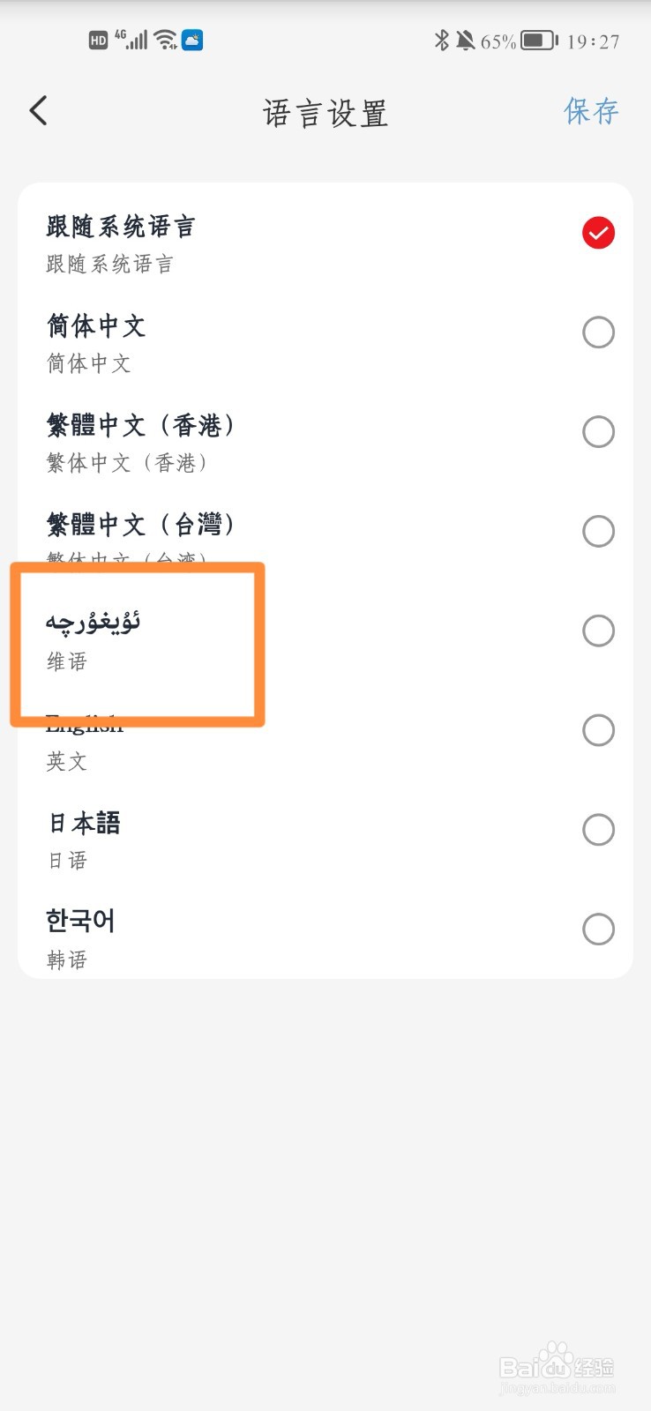
Task: Tap the 日本語 language row label
Action: [84, 823]
